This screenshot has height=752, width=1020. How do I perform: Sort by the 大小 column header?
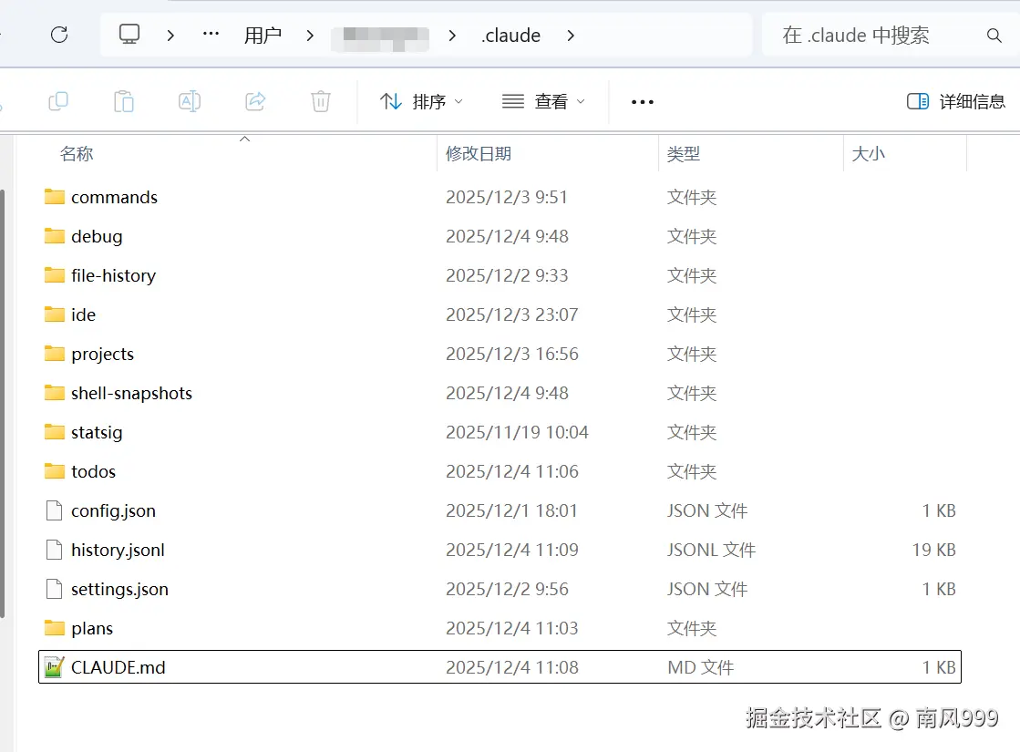click(x=869, y=153)
